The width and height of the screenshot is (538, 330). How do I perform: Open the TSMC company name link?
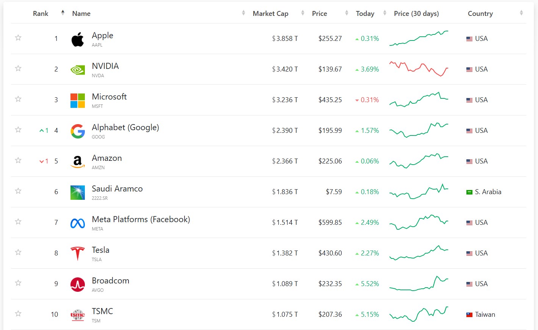102,311
